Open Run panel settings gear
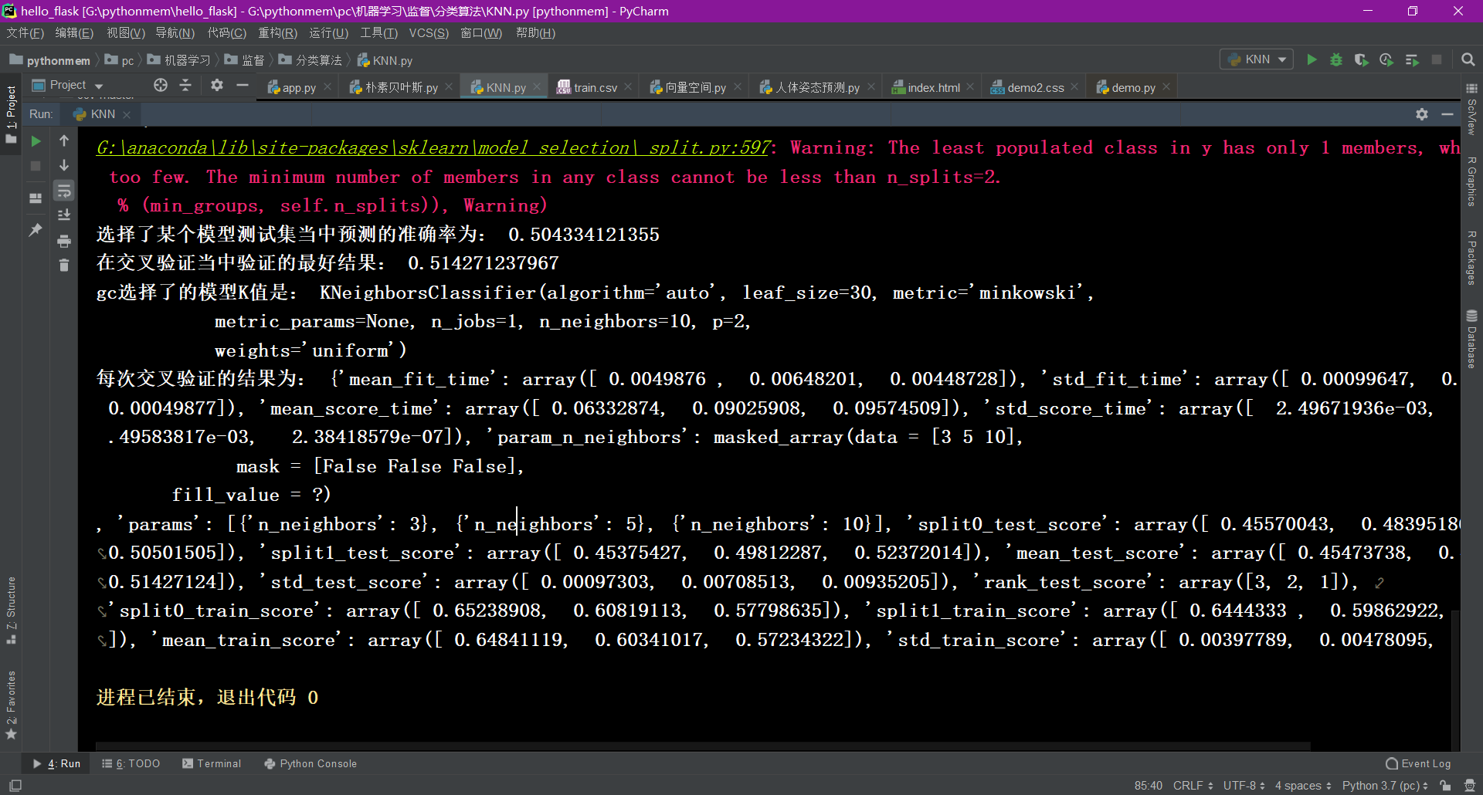 [x=1422, y=114]
